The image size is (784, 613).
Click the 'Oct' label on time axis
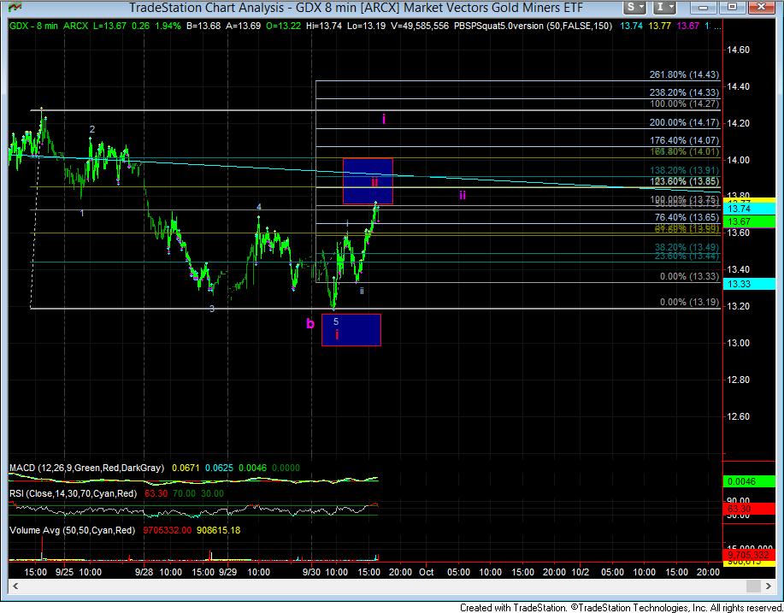(426, 572)
